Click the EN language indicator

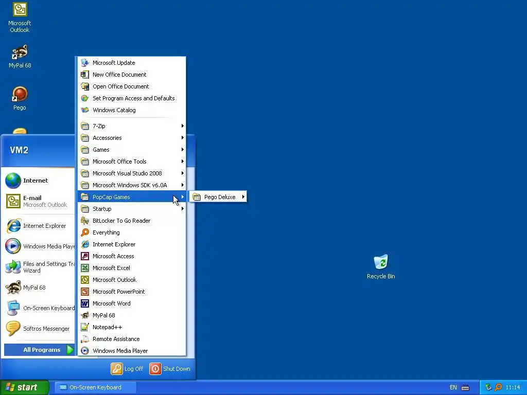coord(453,387)
